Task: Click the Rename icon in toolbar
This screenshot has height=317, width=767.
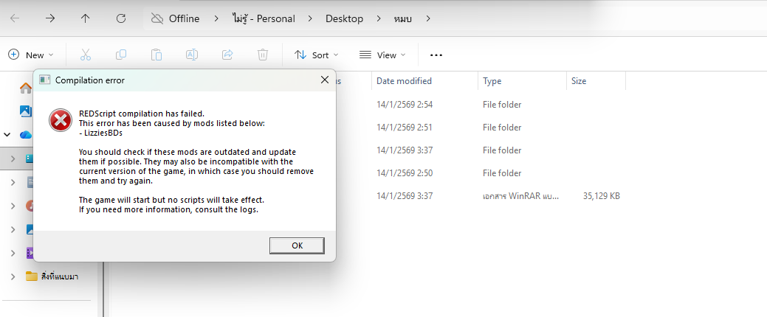Action: (191, 55)
